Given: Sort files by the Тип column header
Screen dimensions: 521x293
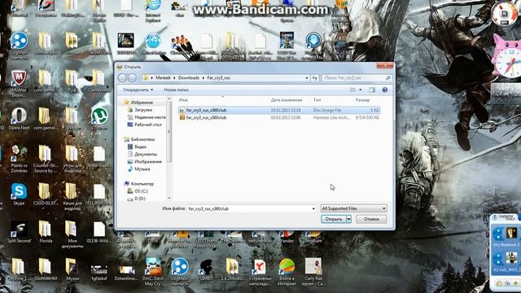Looking at the screenshot, I should [317, 99].
